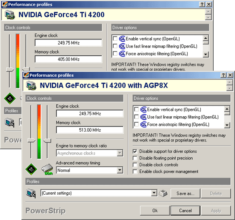The image size is (235, 220).
Task: Check Force anisotropic filtering in front window
Action: coord(136,124)
